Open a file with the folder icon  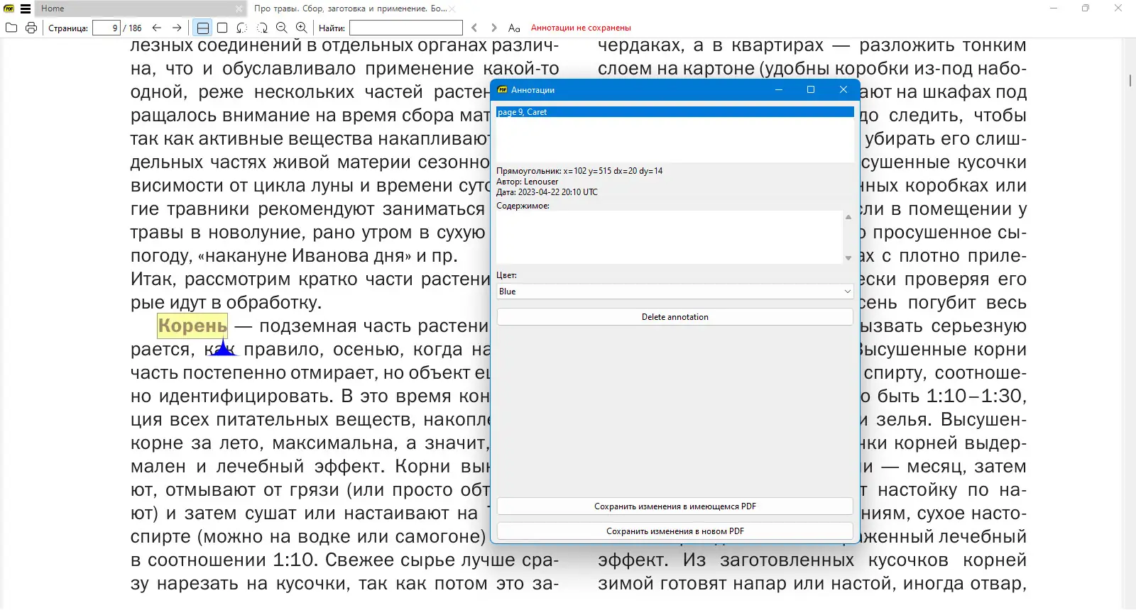11,28
